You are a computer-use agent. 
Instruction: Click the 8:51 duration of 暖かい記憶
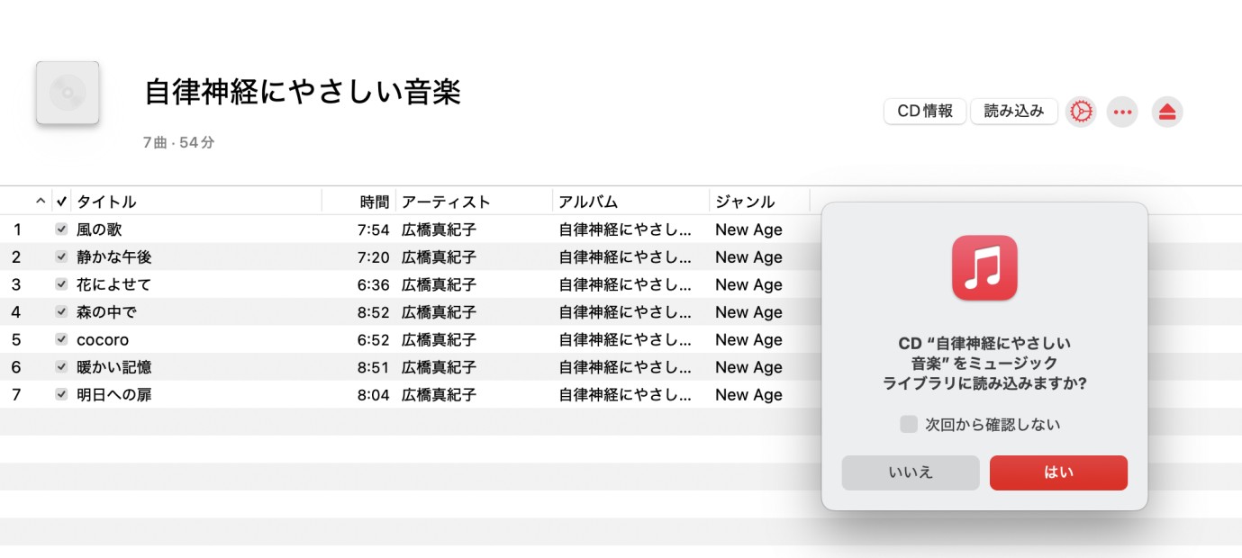[x=373, y=367]
